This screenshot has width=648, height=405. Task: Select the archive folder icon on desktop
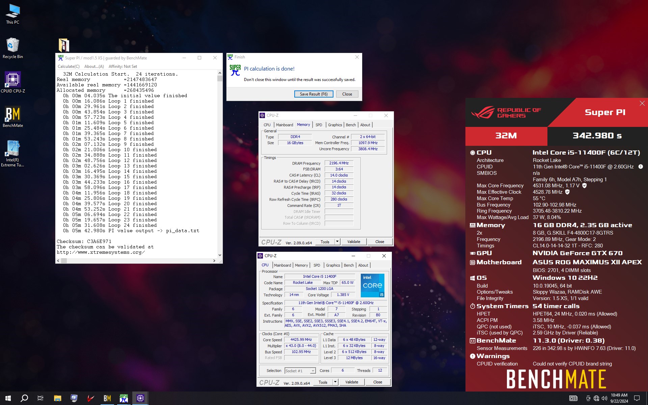pyautogui.click(x=64, y=45)
